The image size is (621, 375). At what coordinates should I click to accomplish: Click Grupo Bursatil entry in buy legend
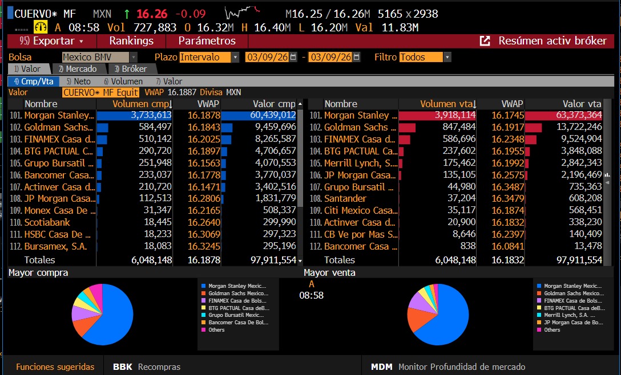tap(236, 315)
